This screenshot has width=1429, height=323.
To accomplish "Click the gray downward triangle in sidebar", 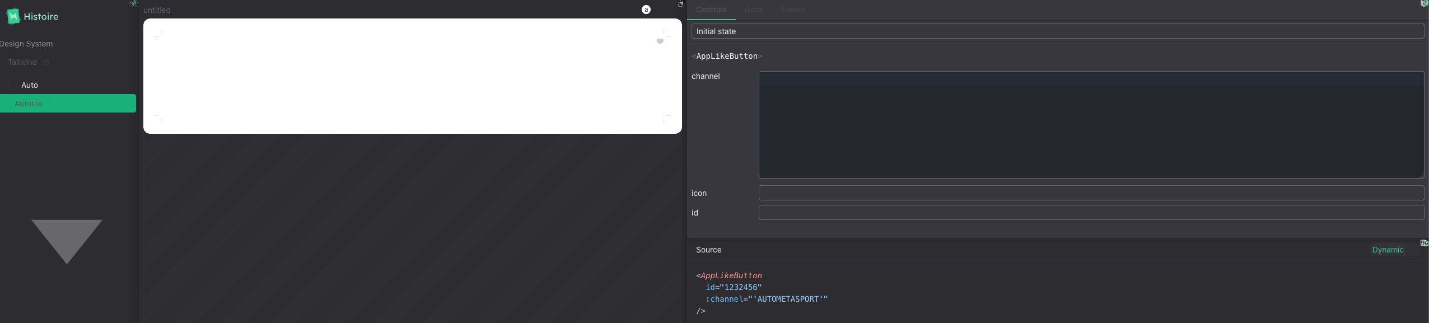I will [67, 242].
